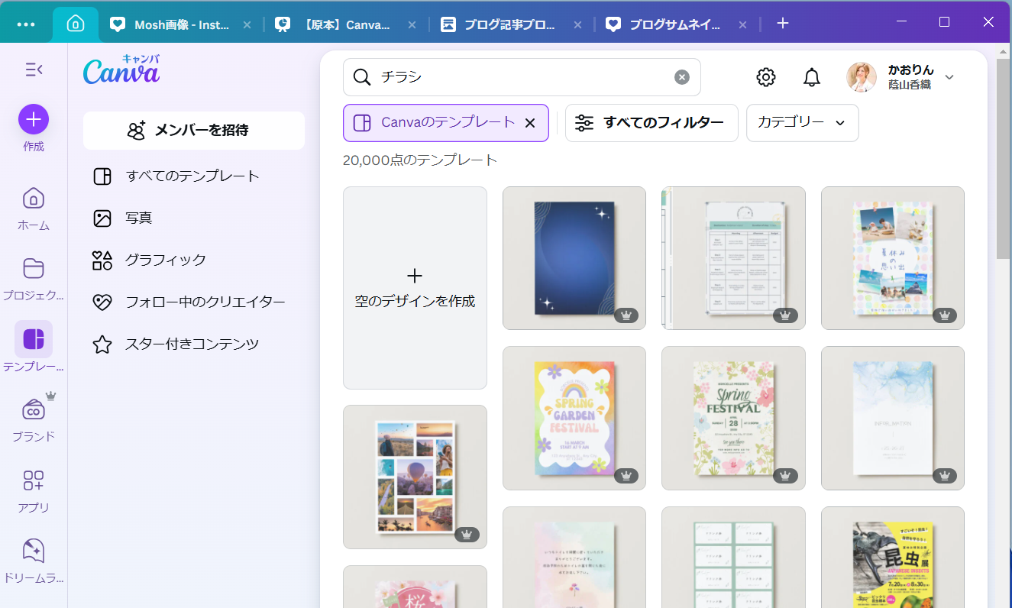Open notifications via the bell icon
1012x608 pixels.
(811, 77)
